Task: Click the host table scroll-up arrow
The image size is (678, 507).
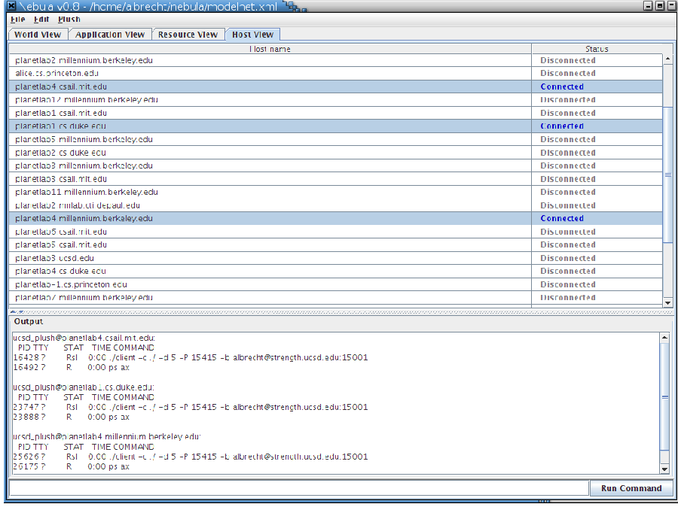Action: [667, 59]
